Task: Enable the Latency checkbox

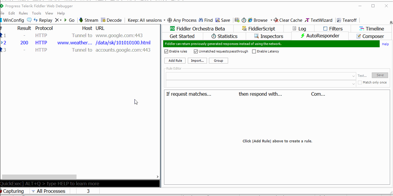Action: point(254,51)
